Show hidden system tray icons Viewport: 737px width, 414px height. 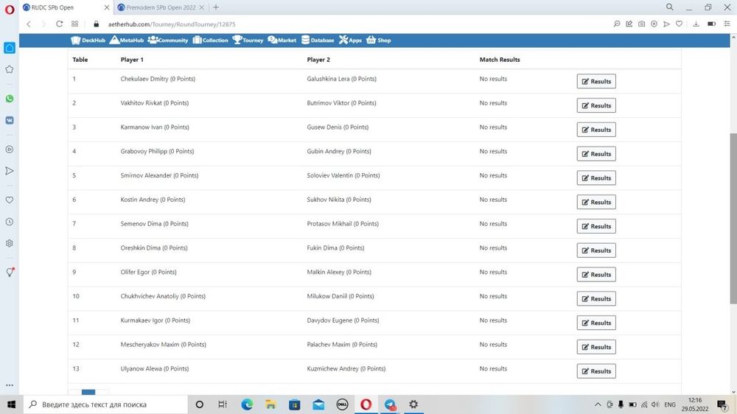pos(598,404)
